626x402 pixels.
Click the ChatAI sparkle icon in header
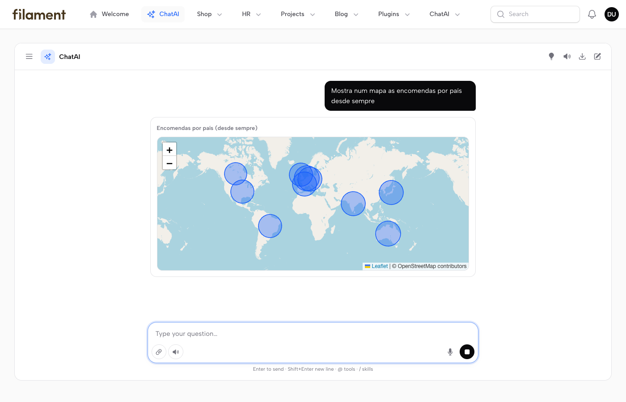coord(48,57)
